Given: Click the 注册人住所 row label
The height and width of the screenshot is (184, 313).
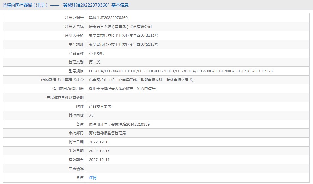Looking at the screenshot, I should click(x=74, y=35).
